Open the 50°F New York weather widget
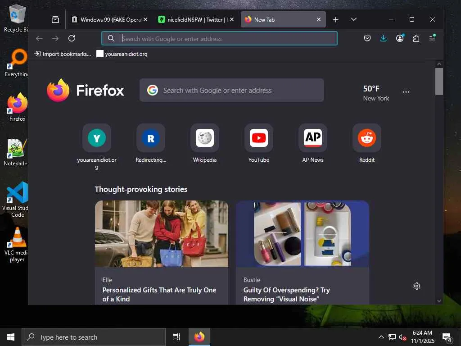 tap(376, 93)
